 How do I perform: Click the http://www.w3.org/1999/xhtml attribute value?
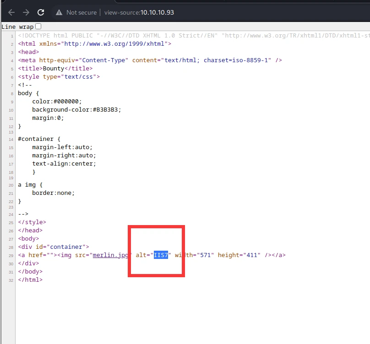[x=114, y=43]
